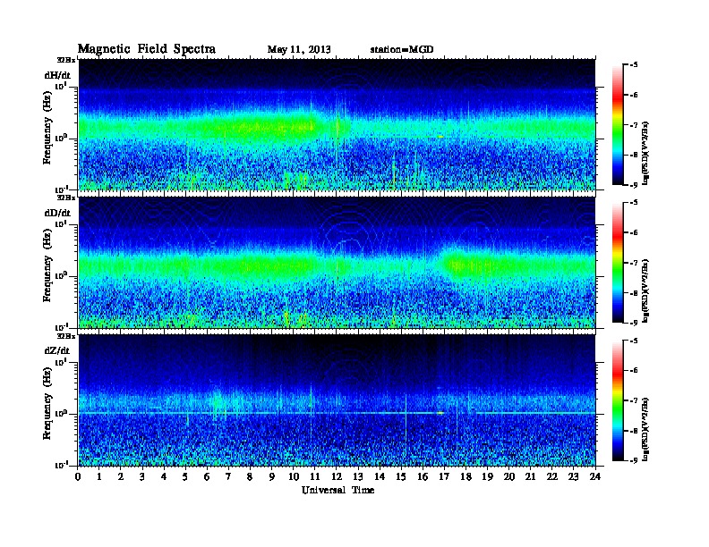Click the "-7" tick on dZ/dt color bar
This screenshot has width=709, height=547.
(634, 400)
